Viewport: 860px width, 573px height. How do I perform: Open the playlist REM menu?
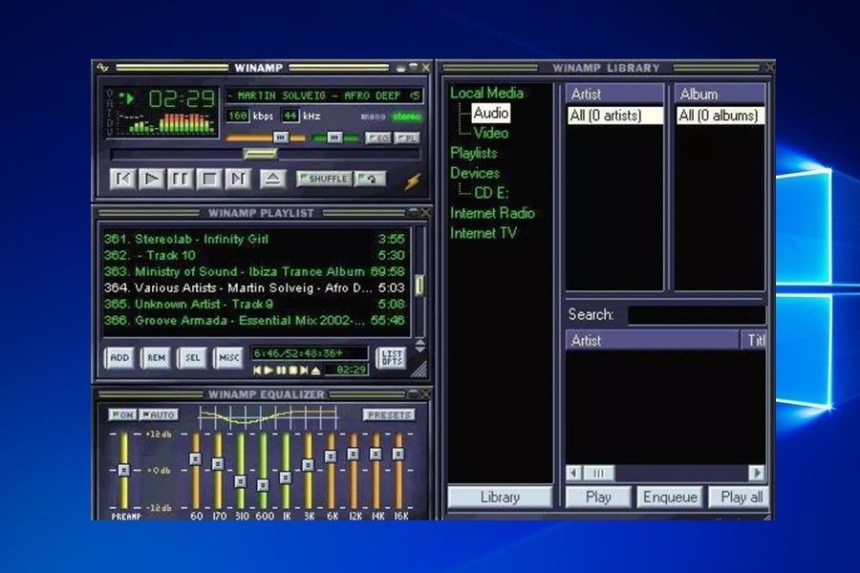coord(157,358)
